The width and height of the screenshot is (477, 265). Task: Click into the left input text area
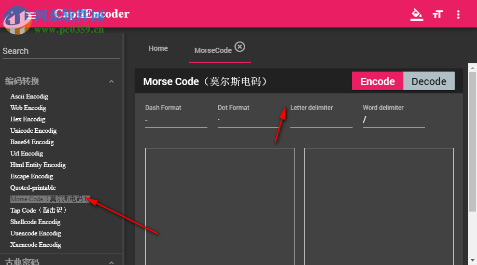tap(220, 206)
